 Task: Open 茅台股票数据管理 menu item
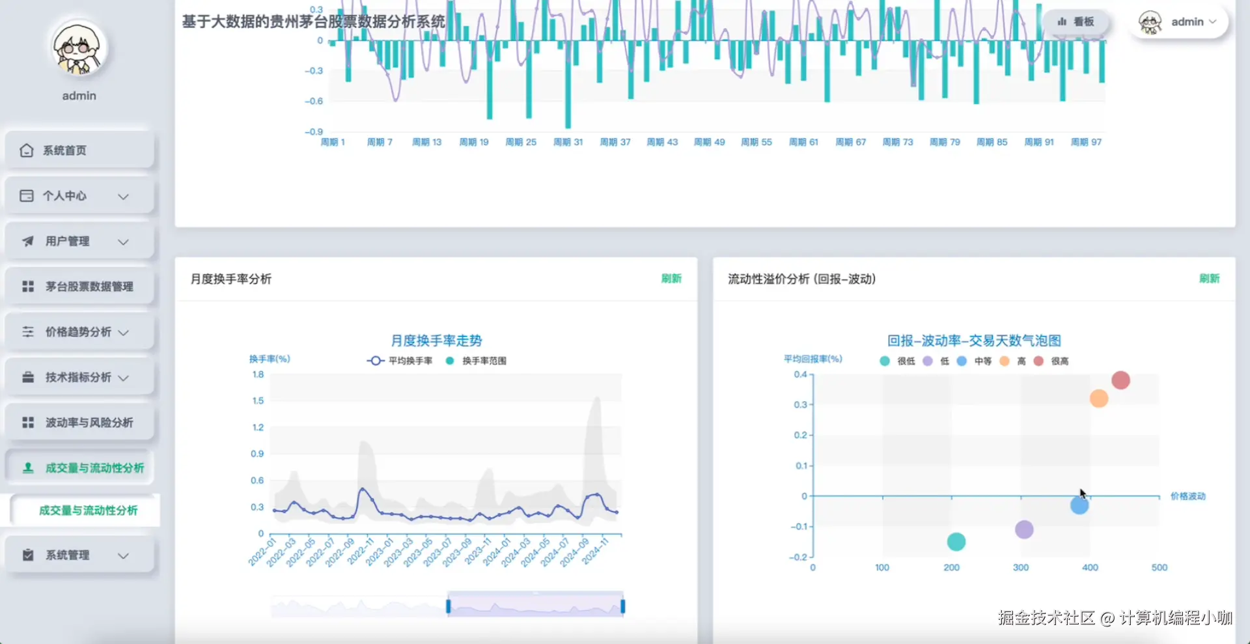(x=79, y=287)
